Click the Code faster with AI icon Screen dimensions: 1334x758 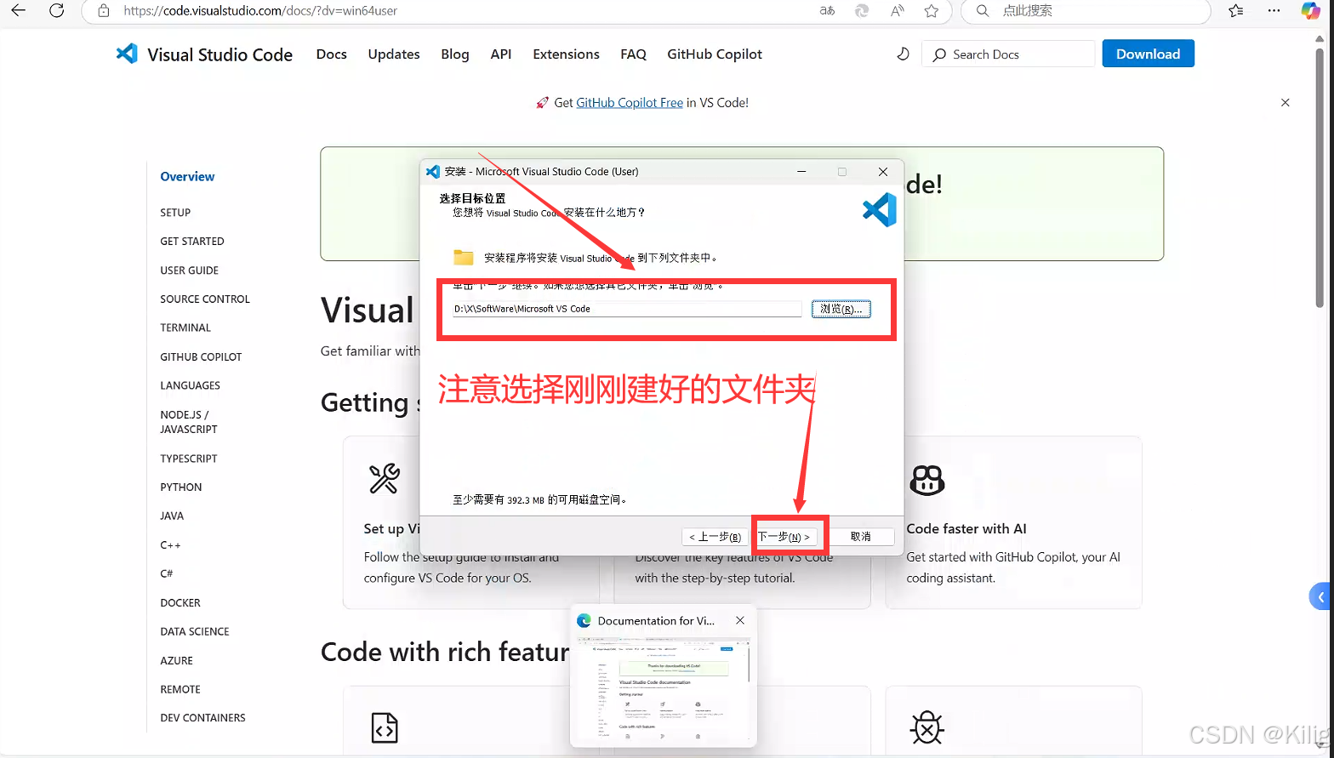pyautogui.click(x=927, y=480)
